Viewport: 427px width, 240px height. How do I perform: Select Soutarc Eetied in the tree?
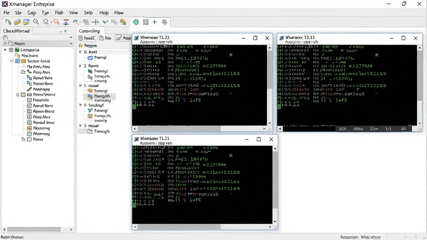(38, 61)
